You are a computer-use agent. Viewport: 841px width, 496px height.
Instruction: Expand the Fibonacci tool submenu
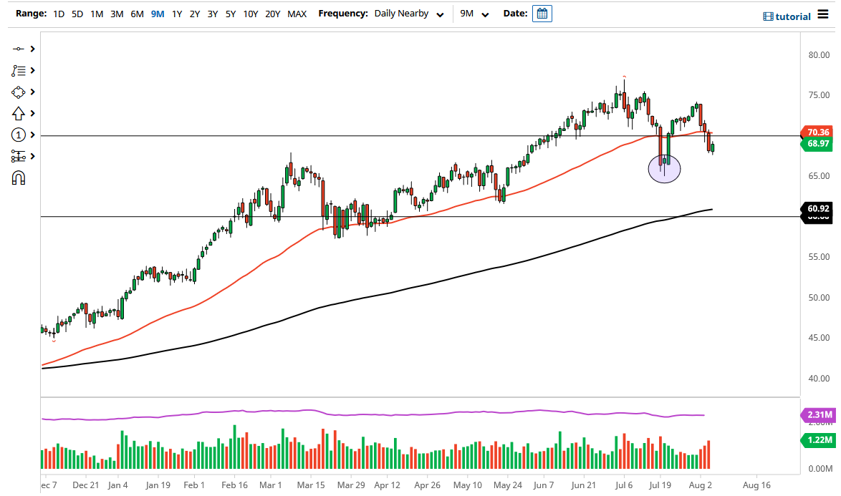coord(33,71)
